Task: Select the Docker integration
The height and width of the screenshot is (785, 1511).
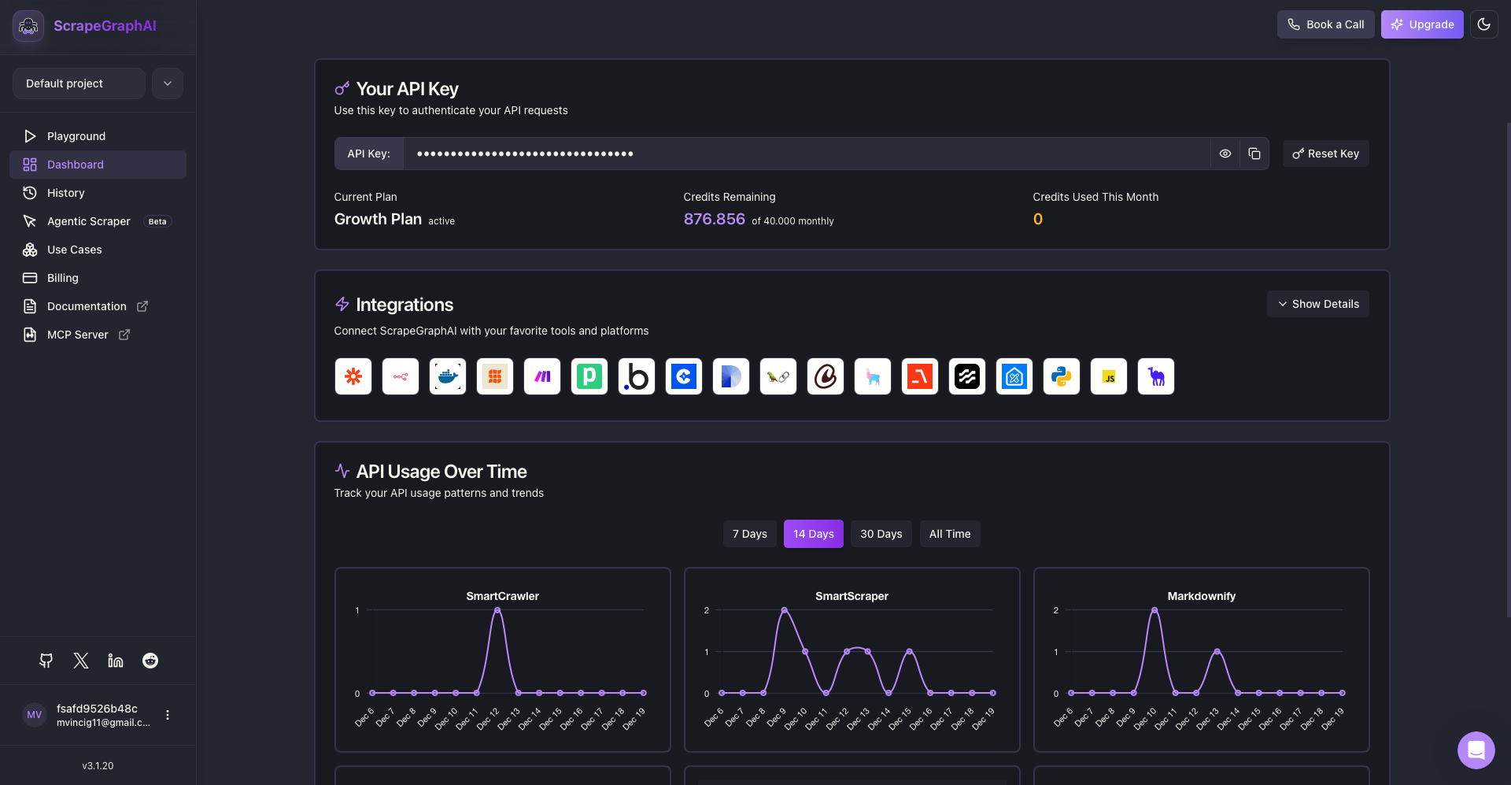Action: pyautogui.click(x=447, y=376)
